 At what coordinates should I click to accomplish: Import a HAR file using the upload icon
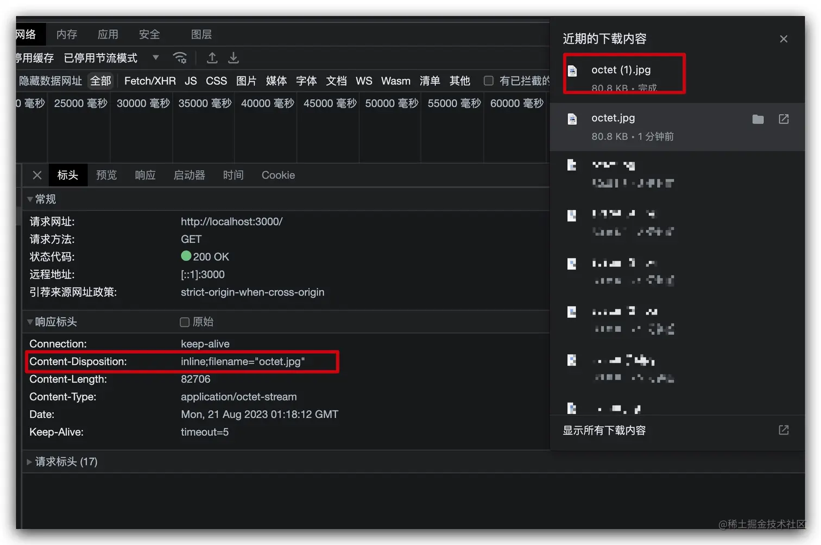212,58
